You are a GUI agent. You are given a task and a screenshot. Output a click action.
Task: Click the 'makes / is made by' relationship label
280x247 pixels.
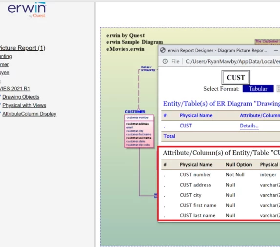tap(148, 68)
